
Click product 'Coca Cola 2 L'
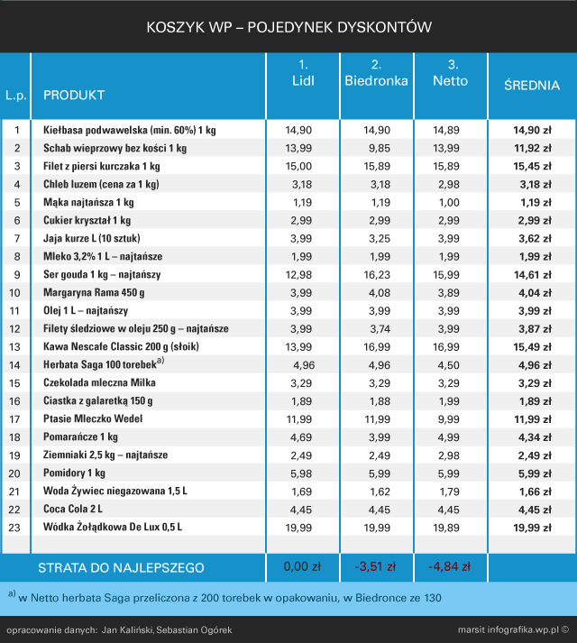[x=73, y=509]
